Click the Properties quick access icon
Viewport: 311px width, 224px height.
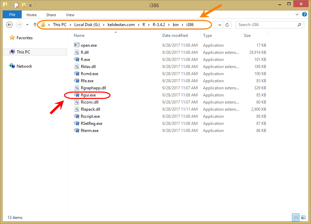coord(17,5)
